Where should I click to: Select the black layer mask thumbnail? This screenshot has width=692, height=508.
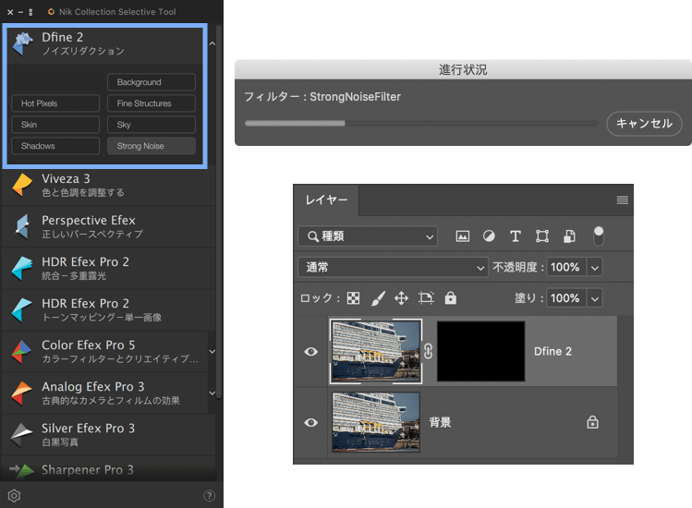click(481, 351)
